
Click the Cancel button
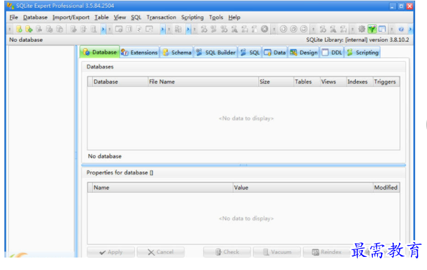(161, 252)
